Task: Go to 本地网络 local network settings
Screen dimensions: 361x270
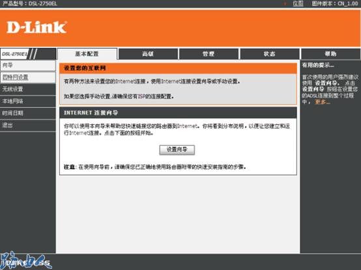Action: point(28,101)
